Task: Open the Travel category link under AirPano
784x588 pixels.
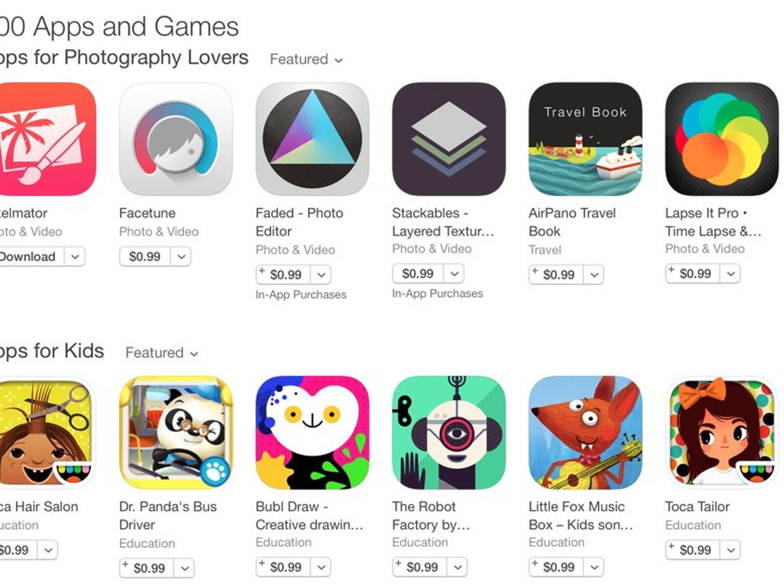Action: (544, 250)
